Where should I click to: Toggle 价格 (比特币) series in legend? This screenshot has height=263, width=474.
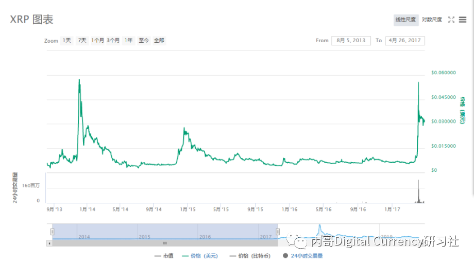point(252,255)
